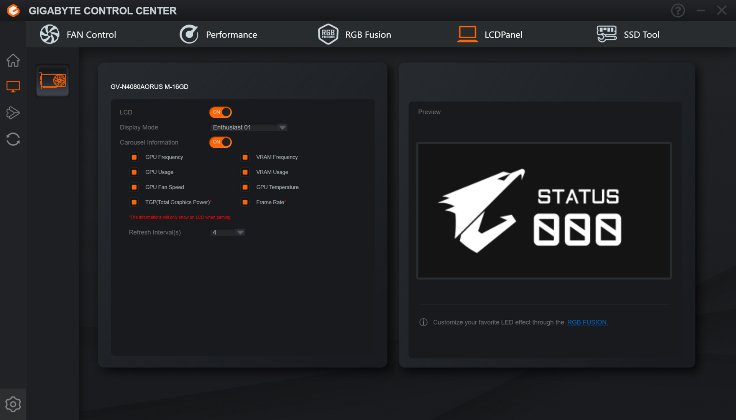Expand the Display Mode dropdown
The height and width of the screenshot is (420, 736).
[282, 127]
